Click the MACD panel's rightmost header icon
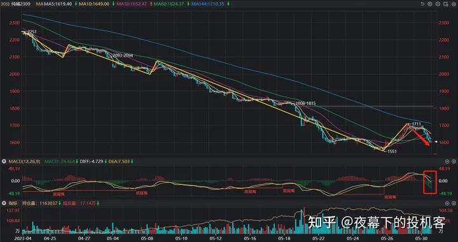458x242 pixels. [x=454, y=161]
